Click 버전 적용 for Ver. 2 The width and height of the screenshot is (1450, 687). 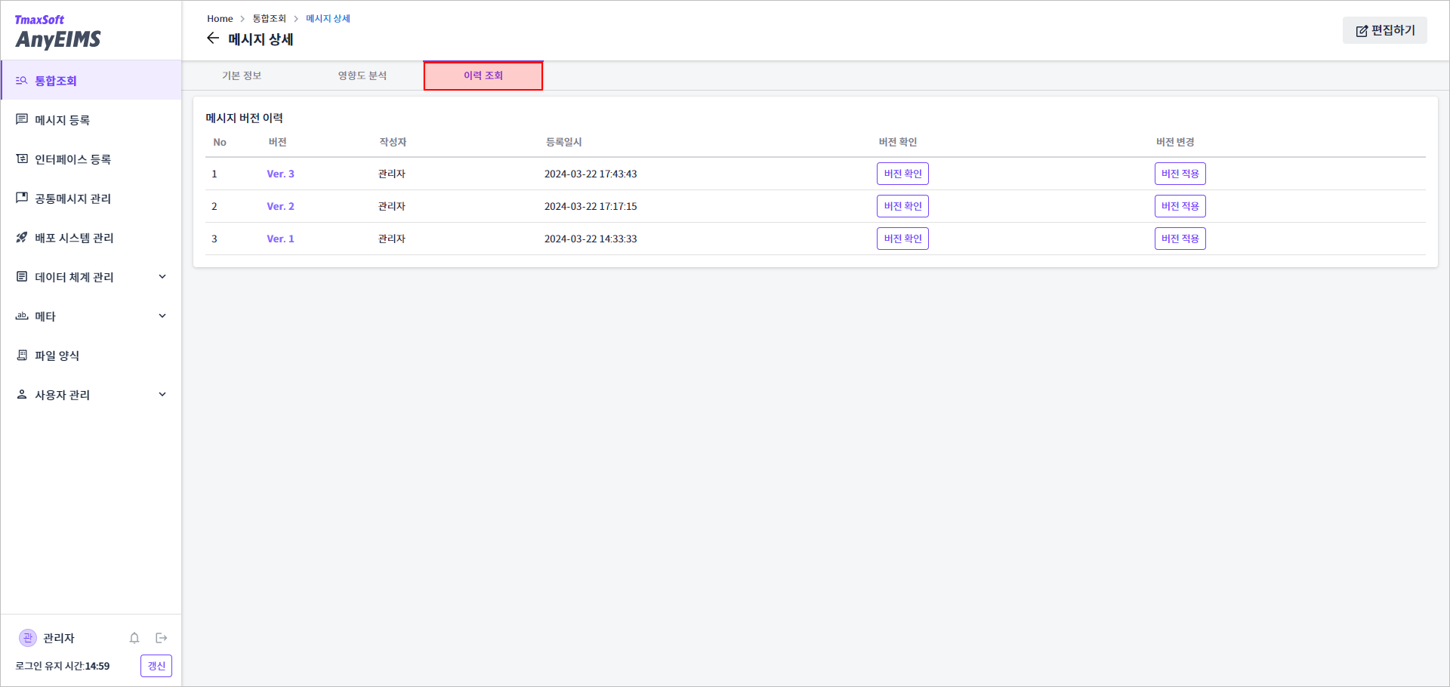coord(1180,206)
